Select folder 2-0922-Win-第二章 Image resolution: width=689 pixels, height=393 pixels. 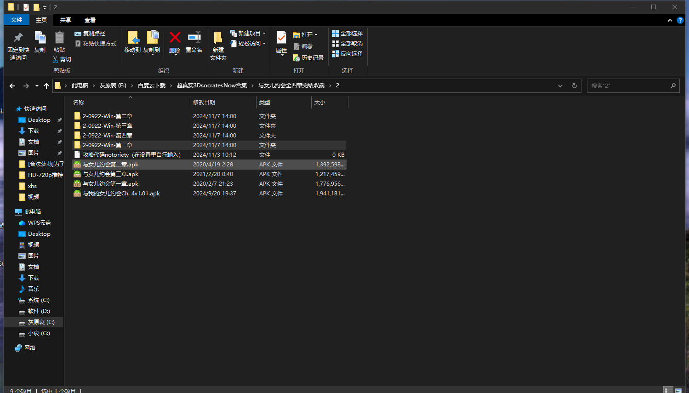coord(209,116)
